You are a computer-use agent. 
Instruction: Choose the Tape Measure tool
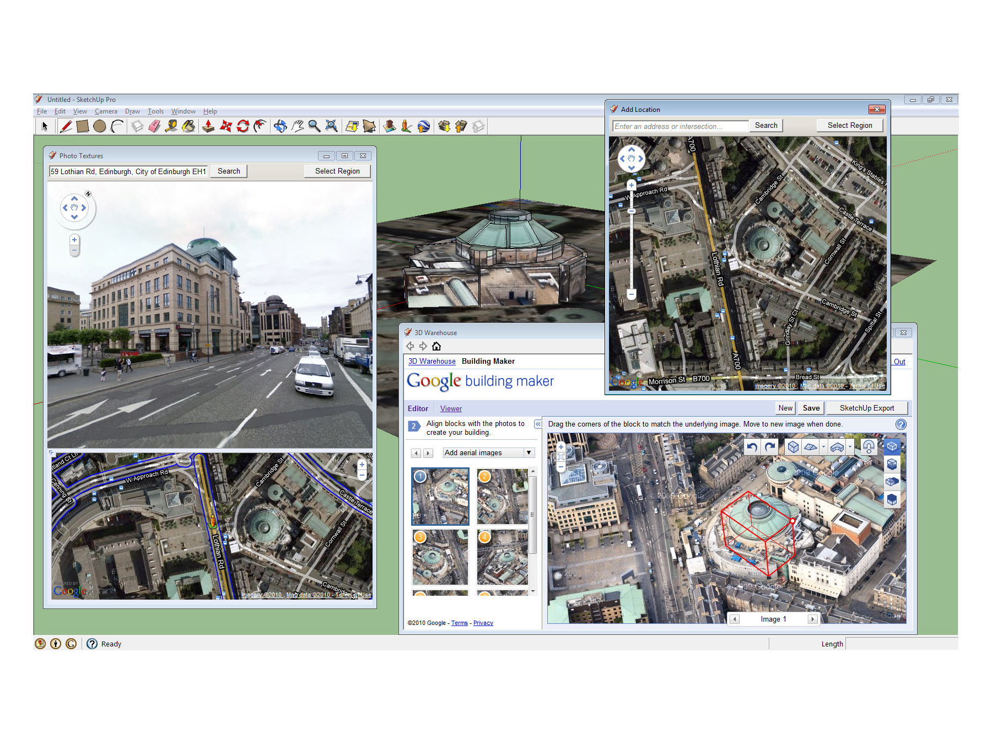tap(171, 126)
